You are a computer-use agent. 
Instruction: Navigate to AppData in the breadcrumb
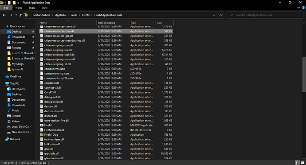coord(60,15)
